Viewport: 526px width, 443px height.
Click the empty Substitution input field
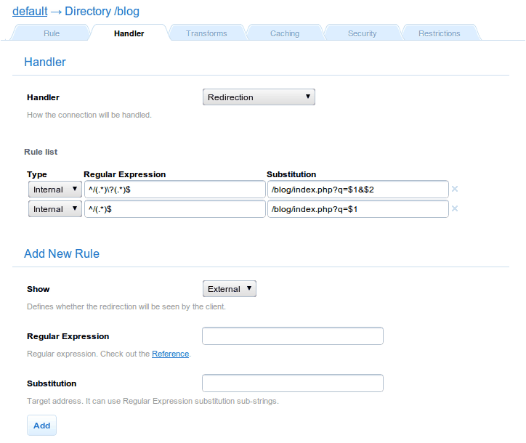[x=292, y=383]
